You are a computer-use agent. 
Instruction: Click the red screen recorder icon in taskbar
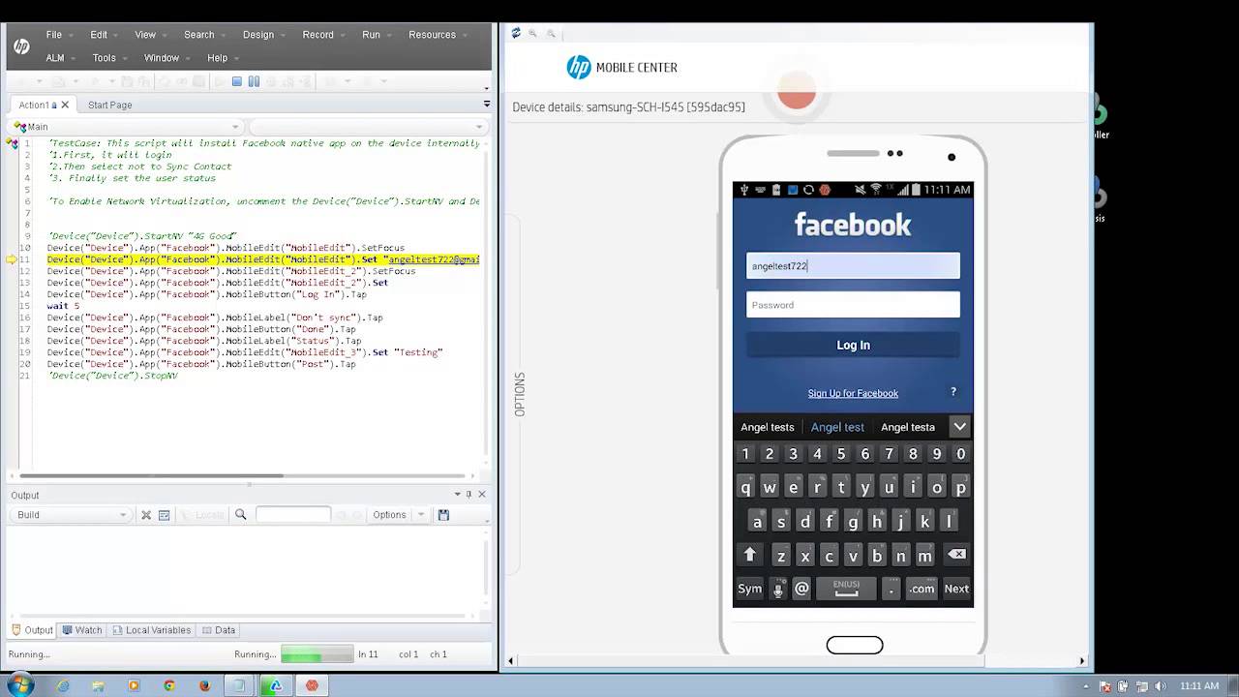pyautogui.click(x=312, y=685)
